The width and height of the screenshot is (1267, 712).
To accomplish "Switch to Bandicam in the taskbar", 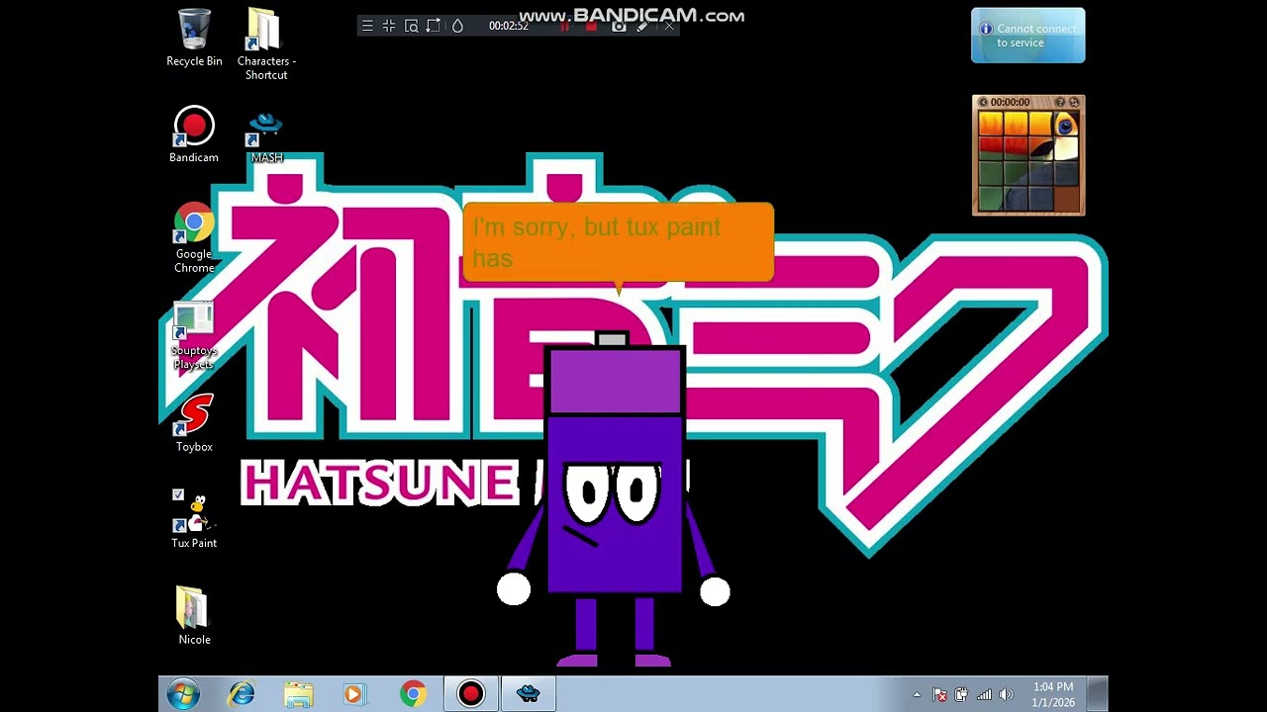I will pyautogui.click(x=470, y=694).
